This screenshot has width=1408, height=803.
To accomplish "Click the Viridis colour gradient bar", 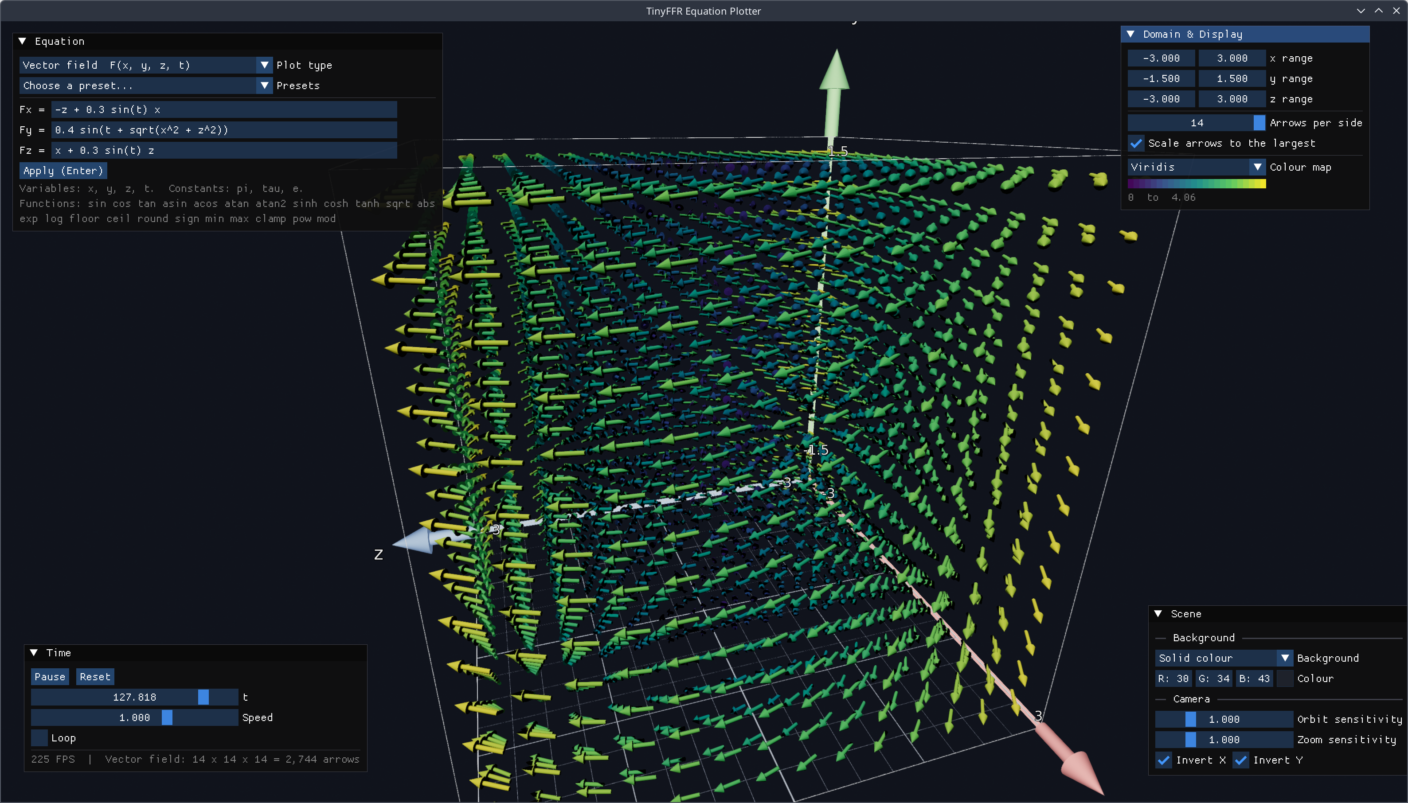I will pyautogui.click(x=1196, y=183).
